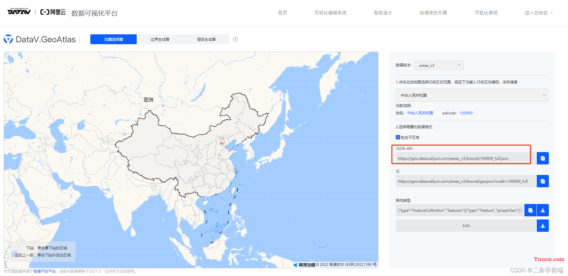This screenshot has width=568, height=276.
Task: Click the DataV.GeoAtlas logo icon
Action: (x=8, y=39)
